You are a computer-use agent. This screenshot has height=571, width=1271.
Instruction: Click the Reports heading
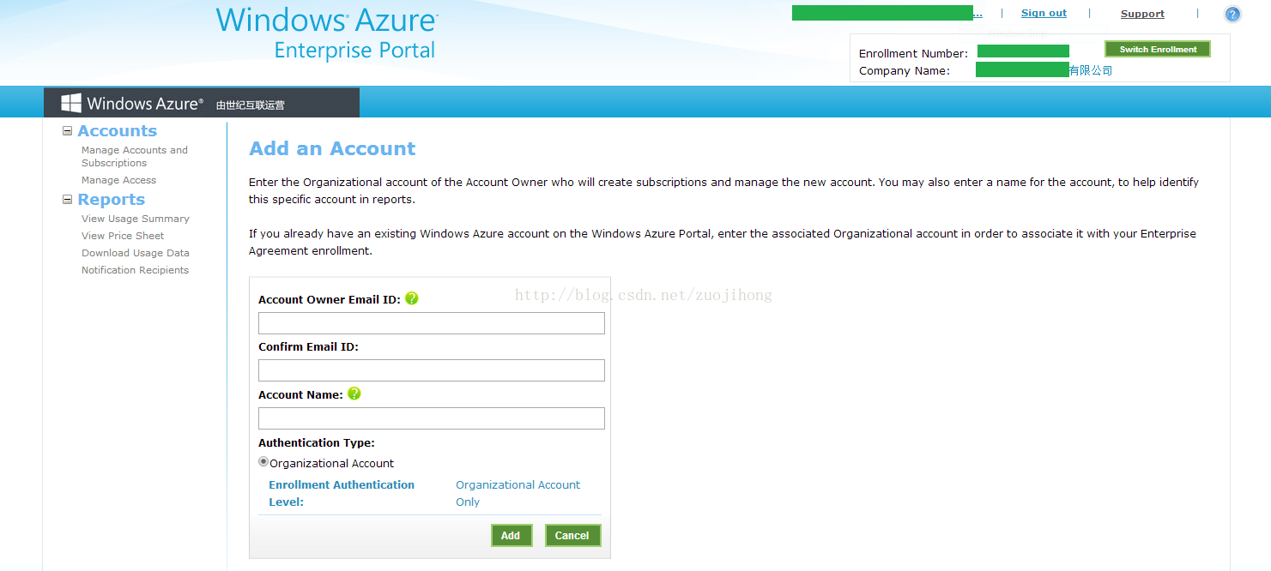point(111,200)
